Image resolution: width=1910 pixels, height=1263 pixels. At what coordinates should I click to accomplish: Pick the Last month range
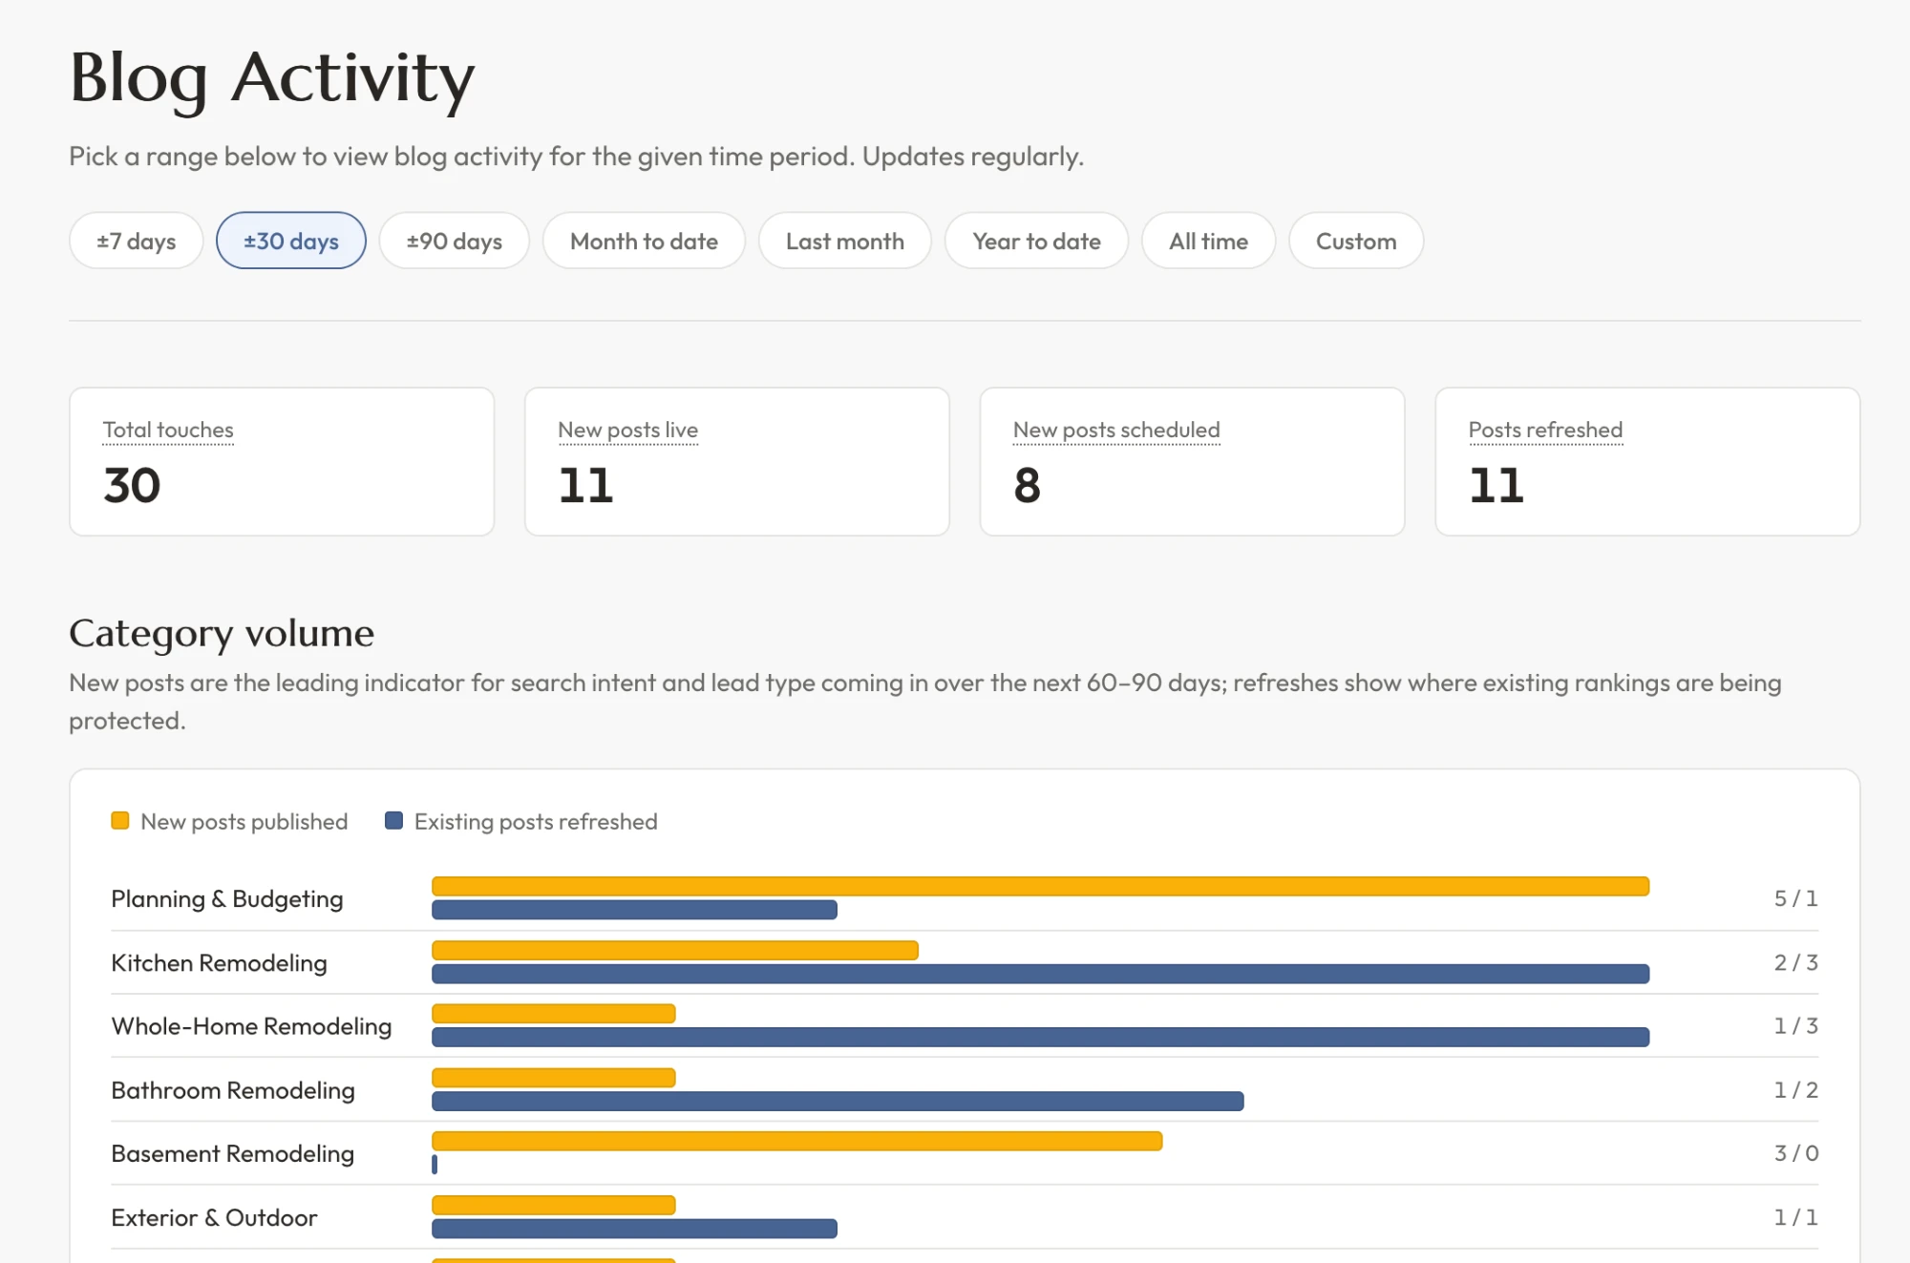[845, 241]
